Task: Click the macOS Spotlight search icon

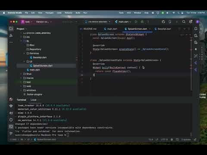Action: pos(179,13)
